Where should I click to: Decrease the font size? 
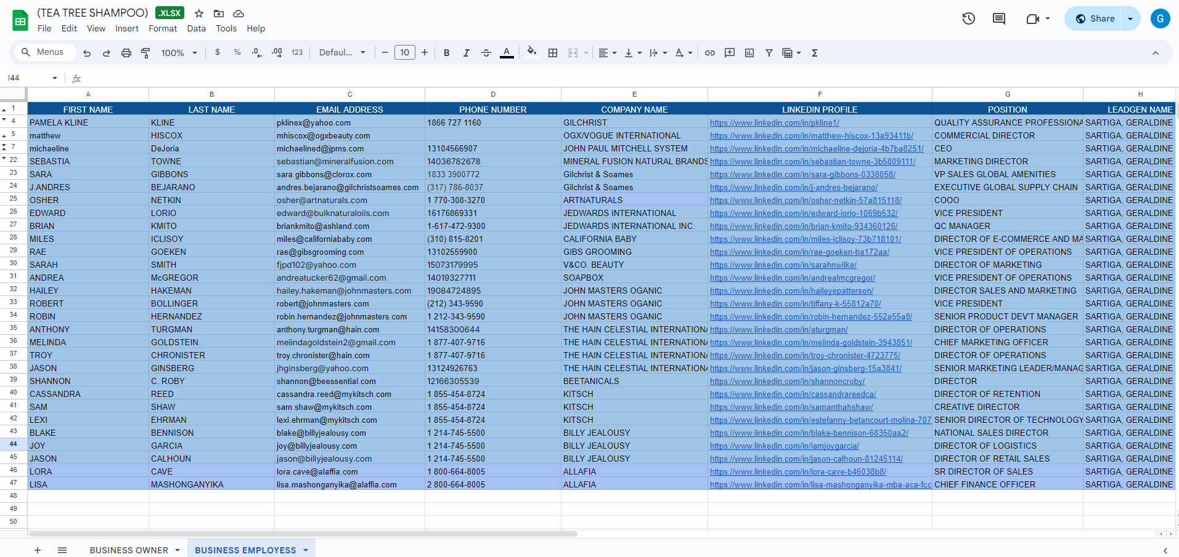[385, 53]
